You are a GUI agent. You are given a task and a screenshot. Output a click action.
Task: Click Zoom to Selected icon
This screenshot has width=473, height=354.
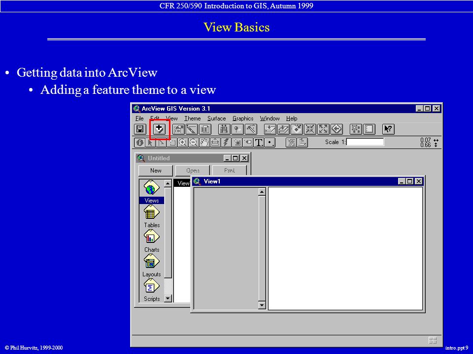click(297, 129)
